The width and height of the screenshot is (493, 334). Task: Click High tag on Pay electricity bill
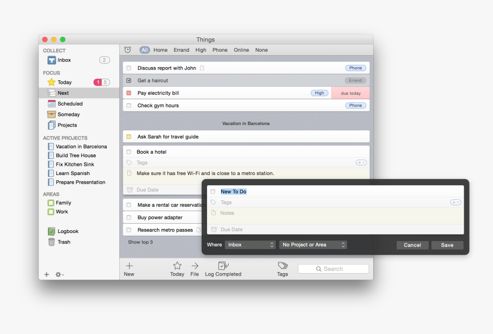[x=319, y=93]
